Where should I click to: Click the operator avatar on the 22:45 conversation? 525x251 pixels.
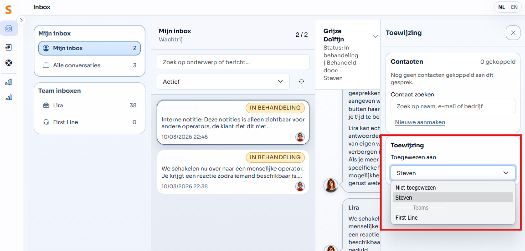[300, 137]
